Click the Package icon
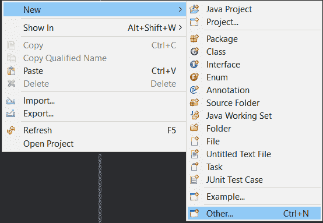323x223 pixels. coord(194,38)
